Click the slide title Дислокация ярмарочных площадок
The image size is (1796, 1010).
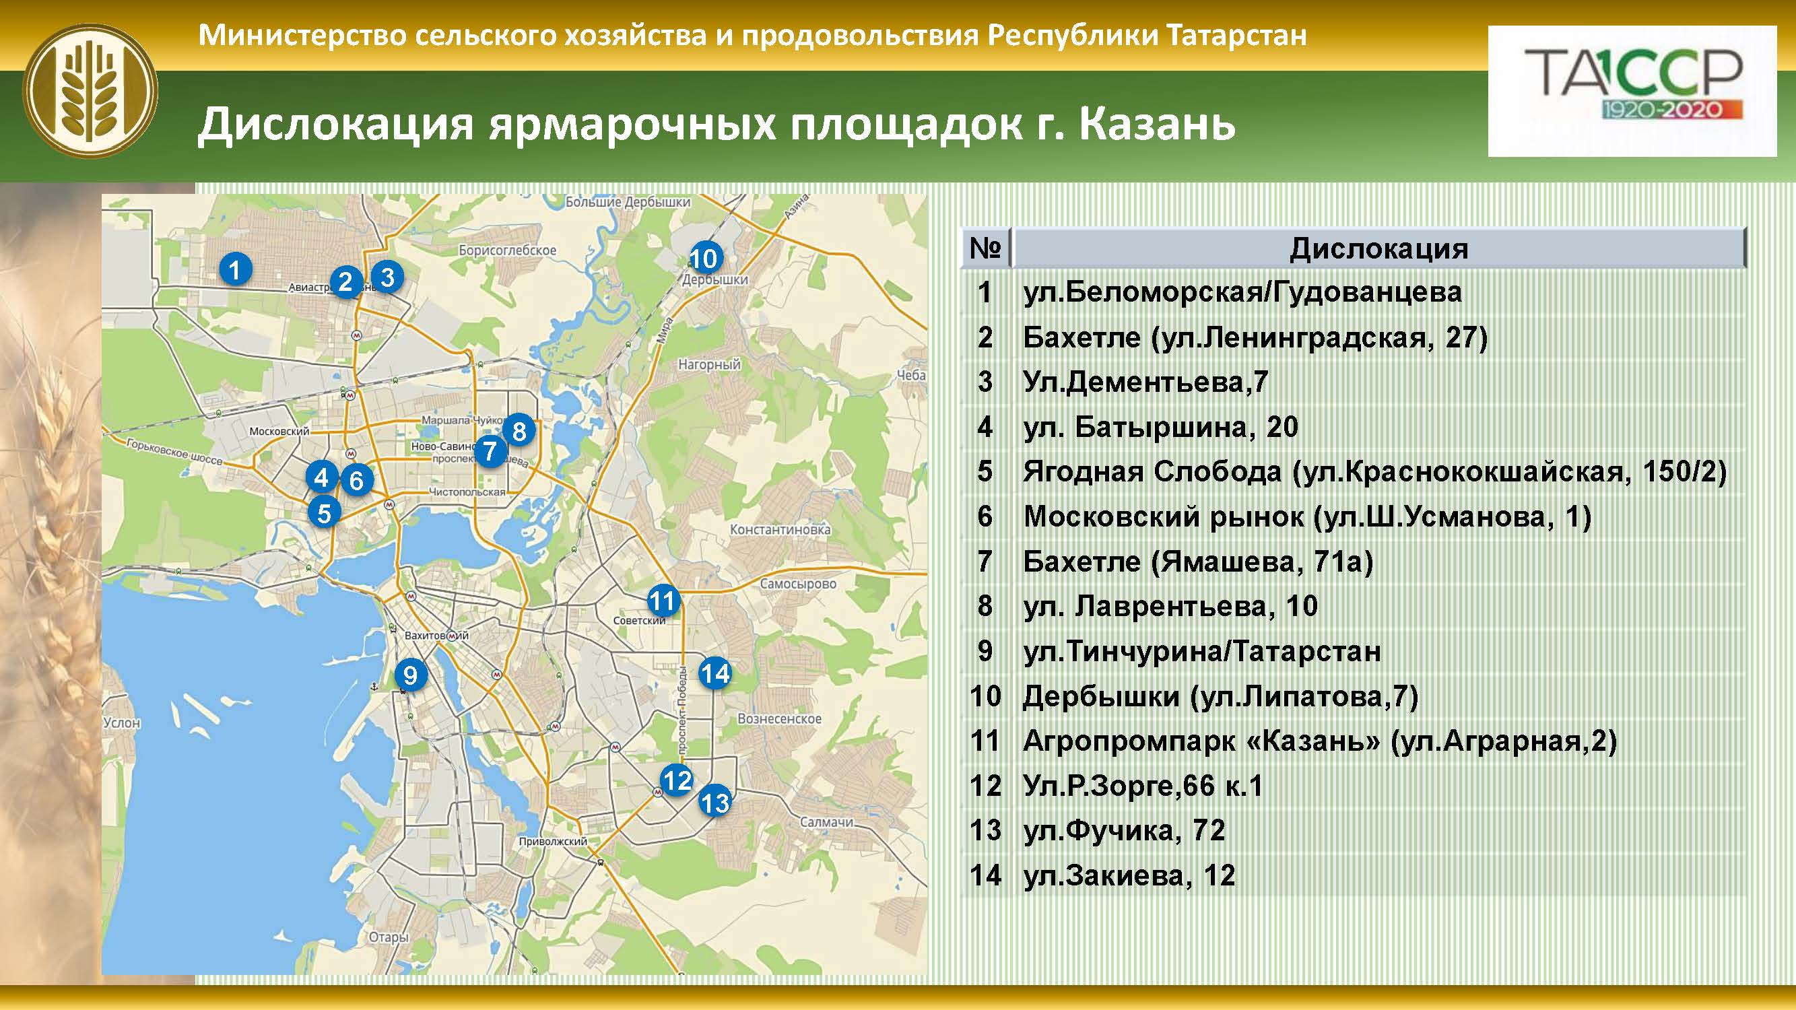tap(716, 125)
